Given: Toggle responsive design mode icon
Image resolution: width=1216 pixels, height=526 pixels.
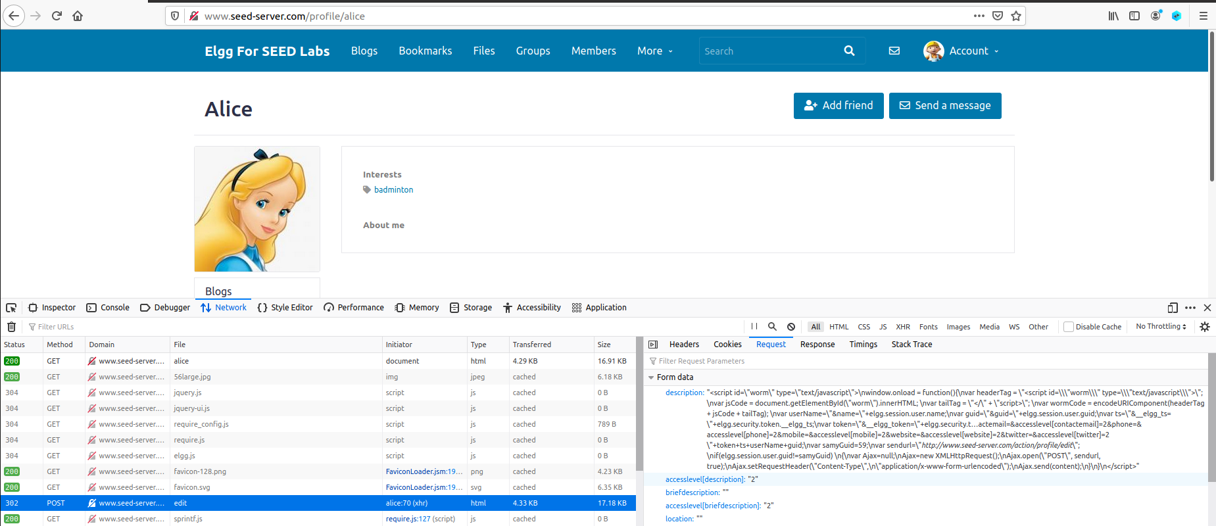Looking at the screenshot, I should (1173, 308).
